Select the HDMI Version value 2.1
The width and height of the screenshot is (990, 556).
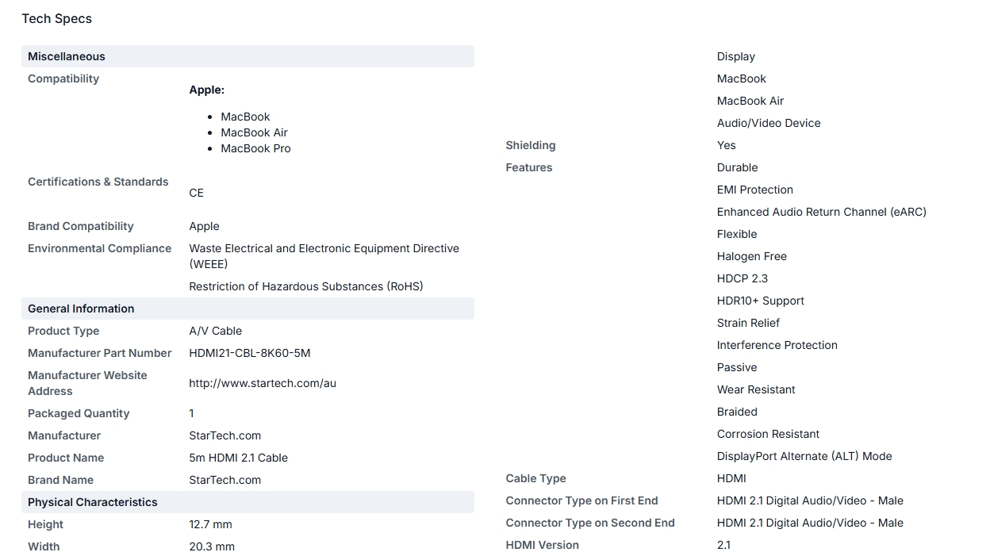(723, 545)
